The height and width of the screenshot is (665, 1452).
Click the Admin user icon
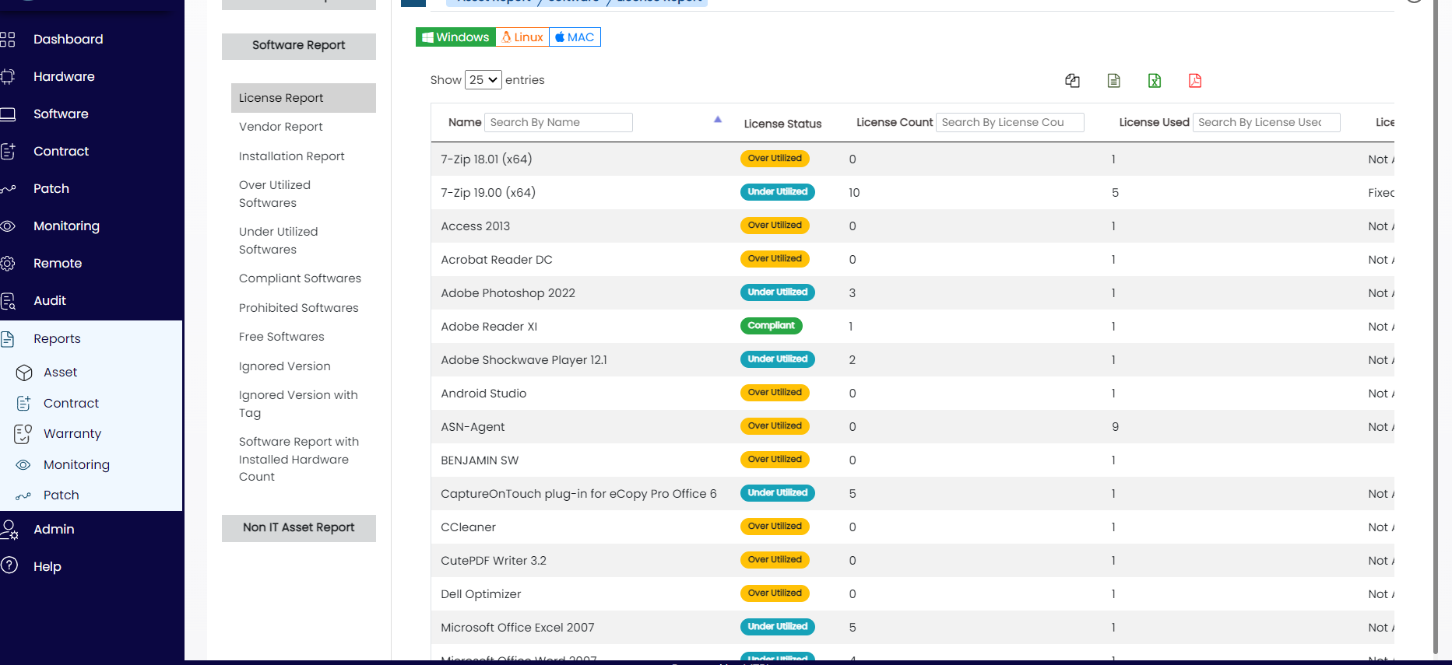coord(9,530)
